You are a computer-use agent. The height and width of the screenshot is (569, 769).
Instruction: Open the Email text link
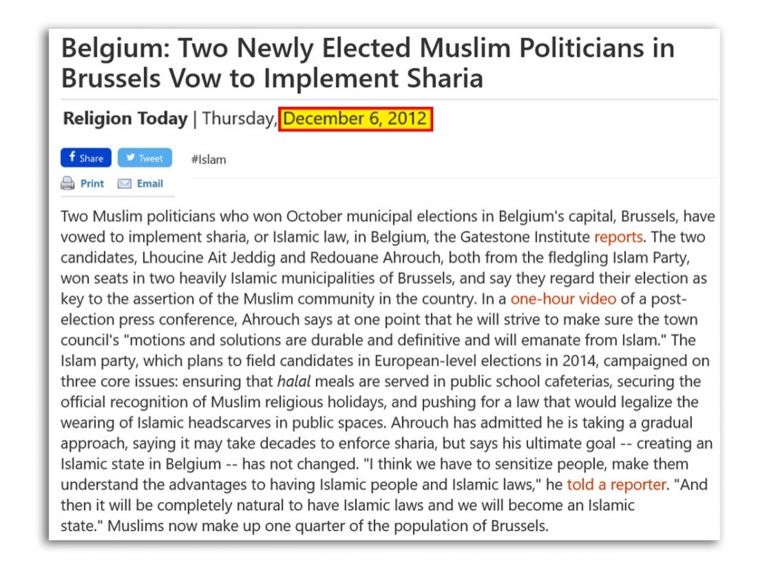click(x=150, y=183)
